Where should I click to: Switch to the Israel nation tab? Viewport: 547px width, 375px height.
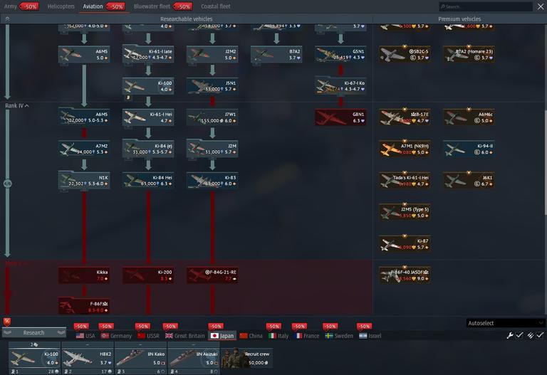(370, 336)
